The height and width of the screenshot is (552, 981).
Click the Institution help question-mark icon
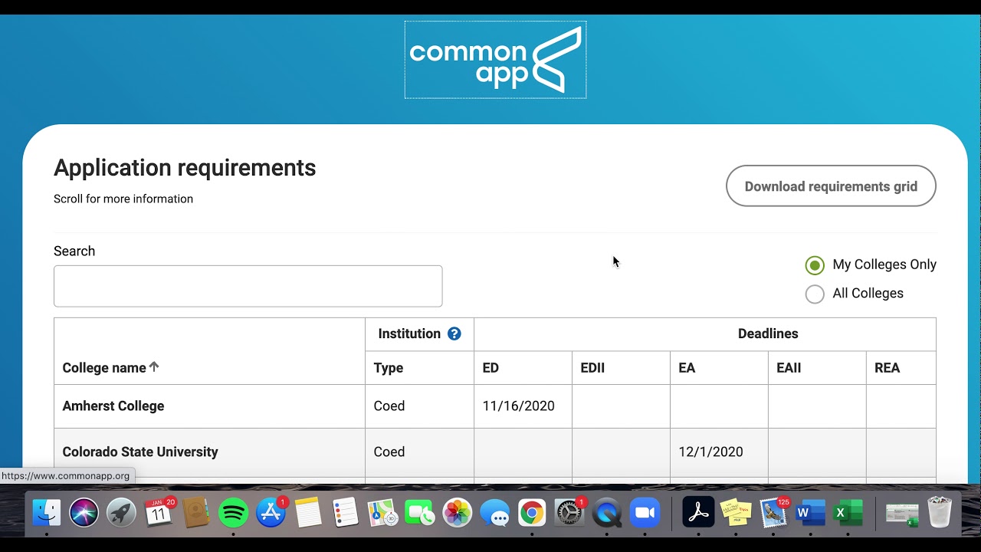tap(454, 333)
